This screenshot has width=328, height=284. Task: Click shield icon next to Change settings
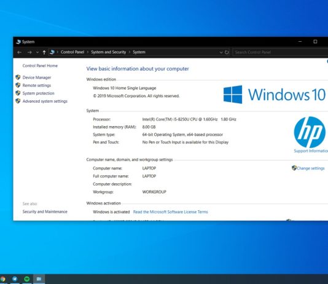[294, 168]
